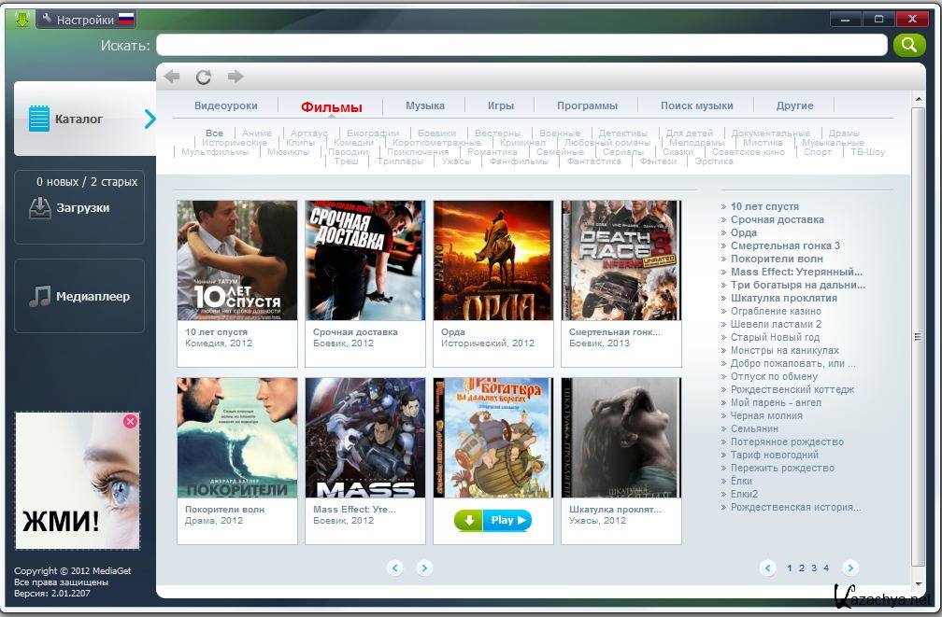Click the green download arrow on Три богатыря

click(468, 520)
